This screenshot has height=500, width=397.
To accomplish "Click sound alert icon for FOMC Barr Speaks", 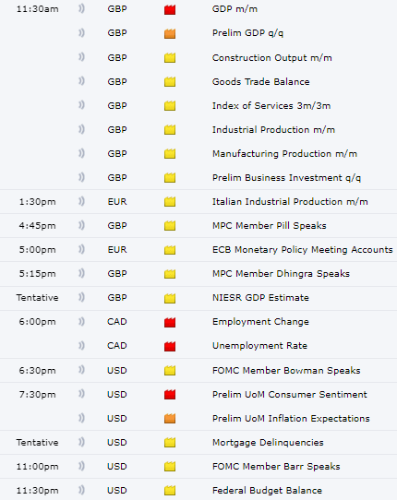I will click(x=81, y=466).
